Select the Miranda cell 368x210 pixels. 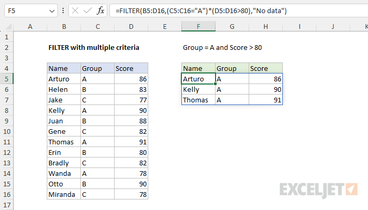pyautogui.click(x=64, y=195)
